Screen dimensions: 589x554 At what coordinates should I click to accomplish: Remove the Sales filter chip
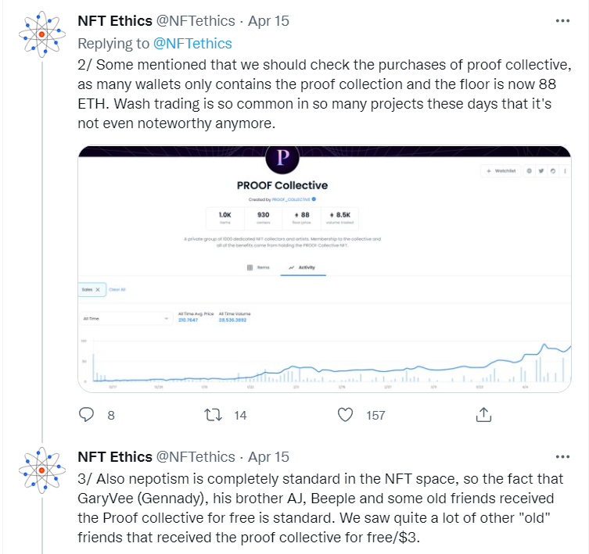(97, 289)
